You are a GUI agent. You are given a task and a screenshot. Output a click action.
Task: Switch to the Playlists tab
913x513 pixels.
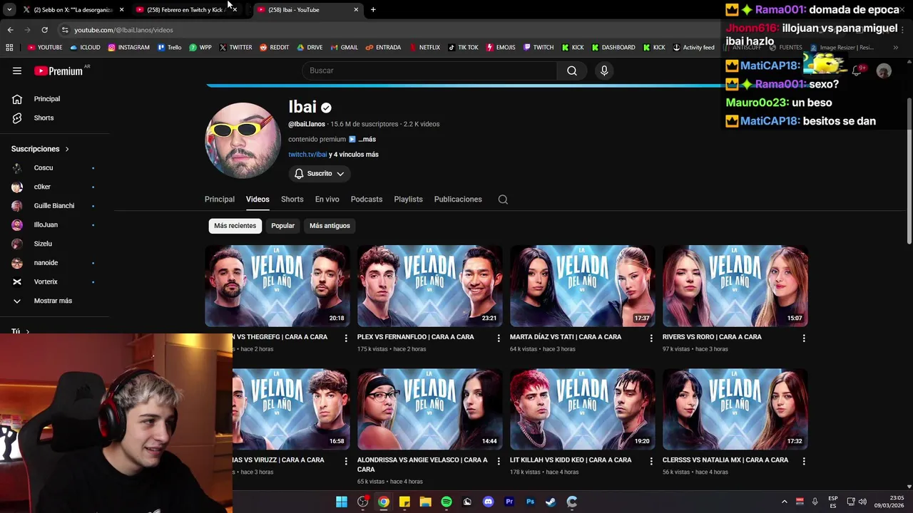tap(409, 199)
